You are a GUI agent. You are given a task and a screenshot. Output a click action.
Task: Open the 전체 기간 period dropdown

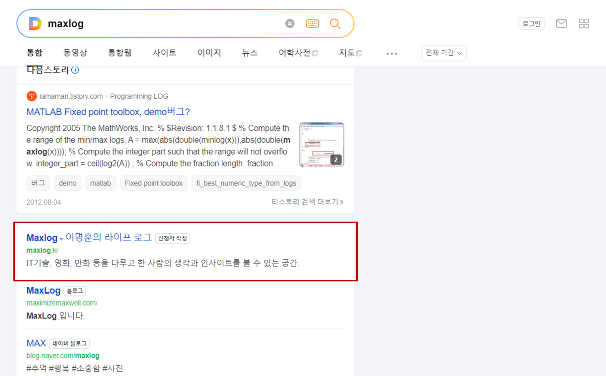tap(444, 53)
